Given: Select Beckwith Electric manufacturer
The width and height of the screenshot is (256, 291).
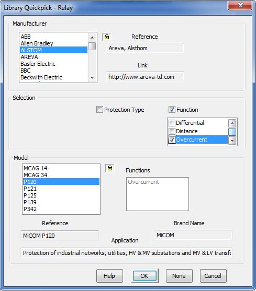Looking at the screenshot, I should coord(53,77).
